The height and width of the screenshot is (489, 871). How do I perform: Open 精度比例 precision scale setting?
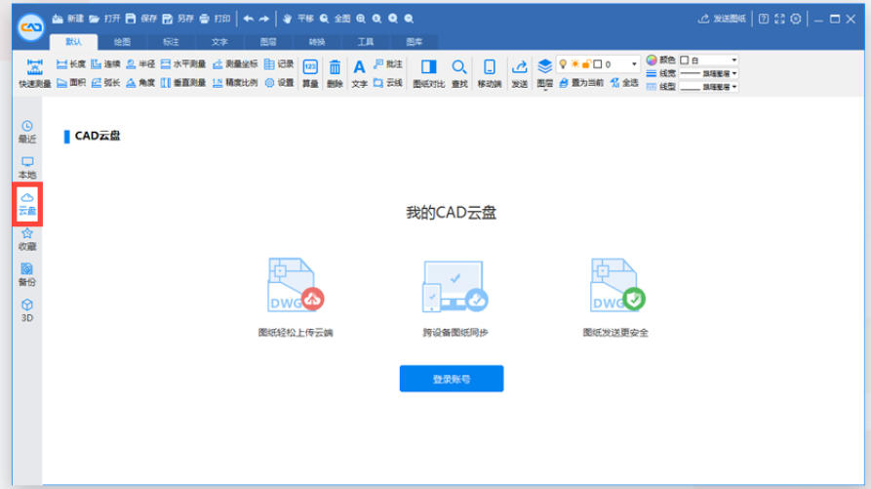235,83
